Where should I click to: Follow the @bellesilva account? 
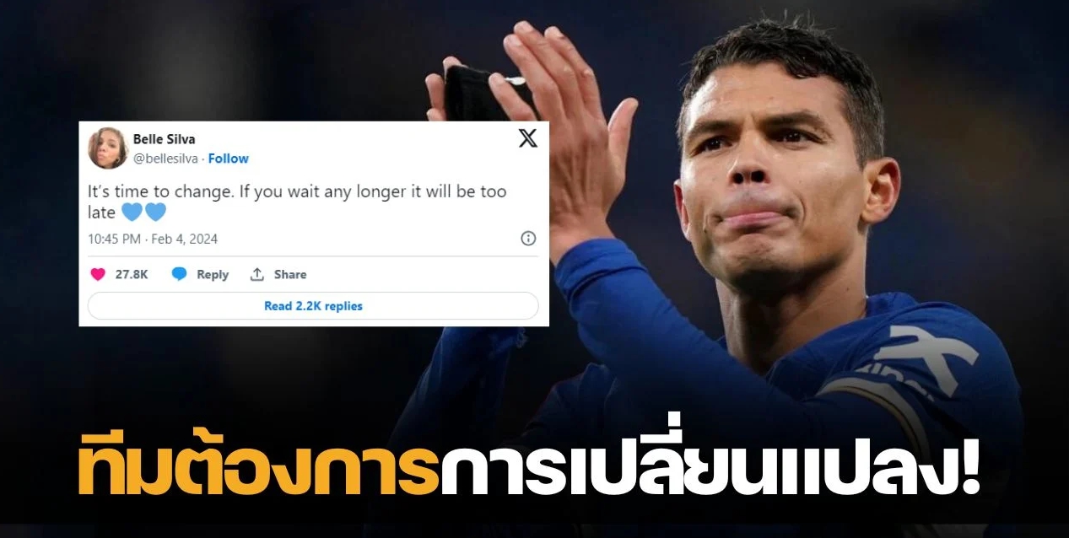coord(229,159)
